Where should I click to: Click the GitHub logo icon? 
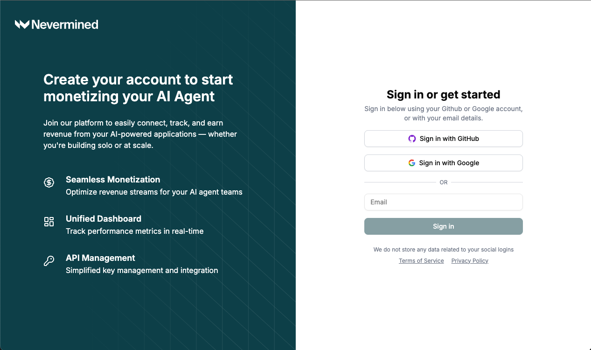click(x=412, y=139)
